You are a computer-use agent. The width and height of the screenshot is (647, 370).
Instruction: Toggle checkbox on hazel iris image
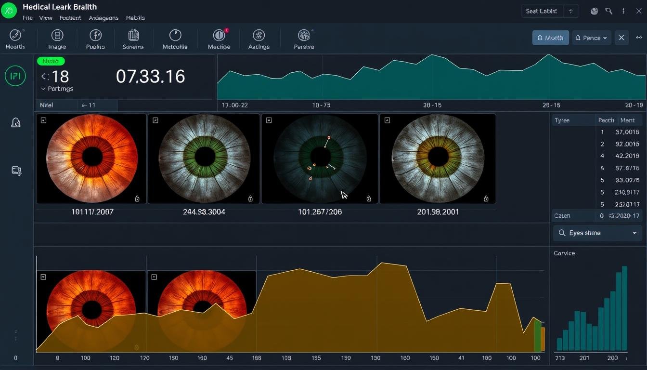point(387,120)
